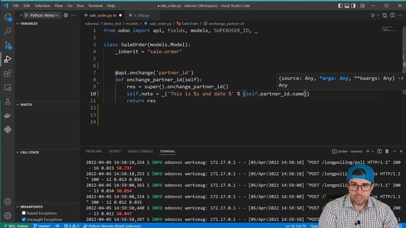This screenshot has height=228, width=406.
Task: Run Python file from editor play icon
Action: coord(373,15)
